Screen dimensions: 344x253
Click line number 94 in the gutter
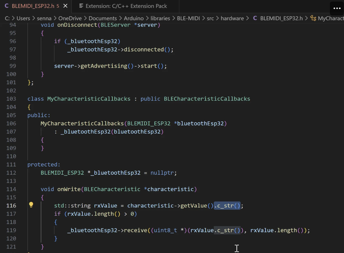13,25
